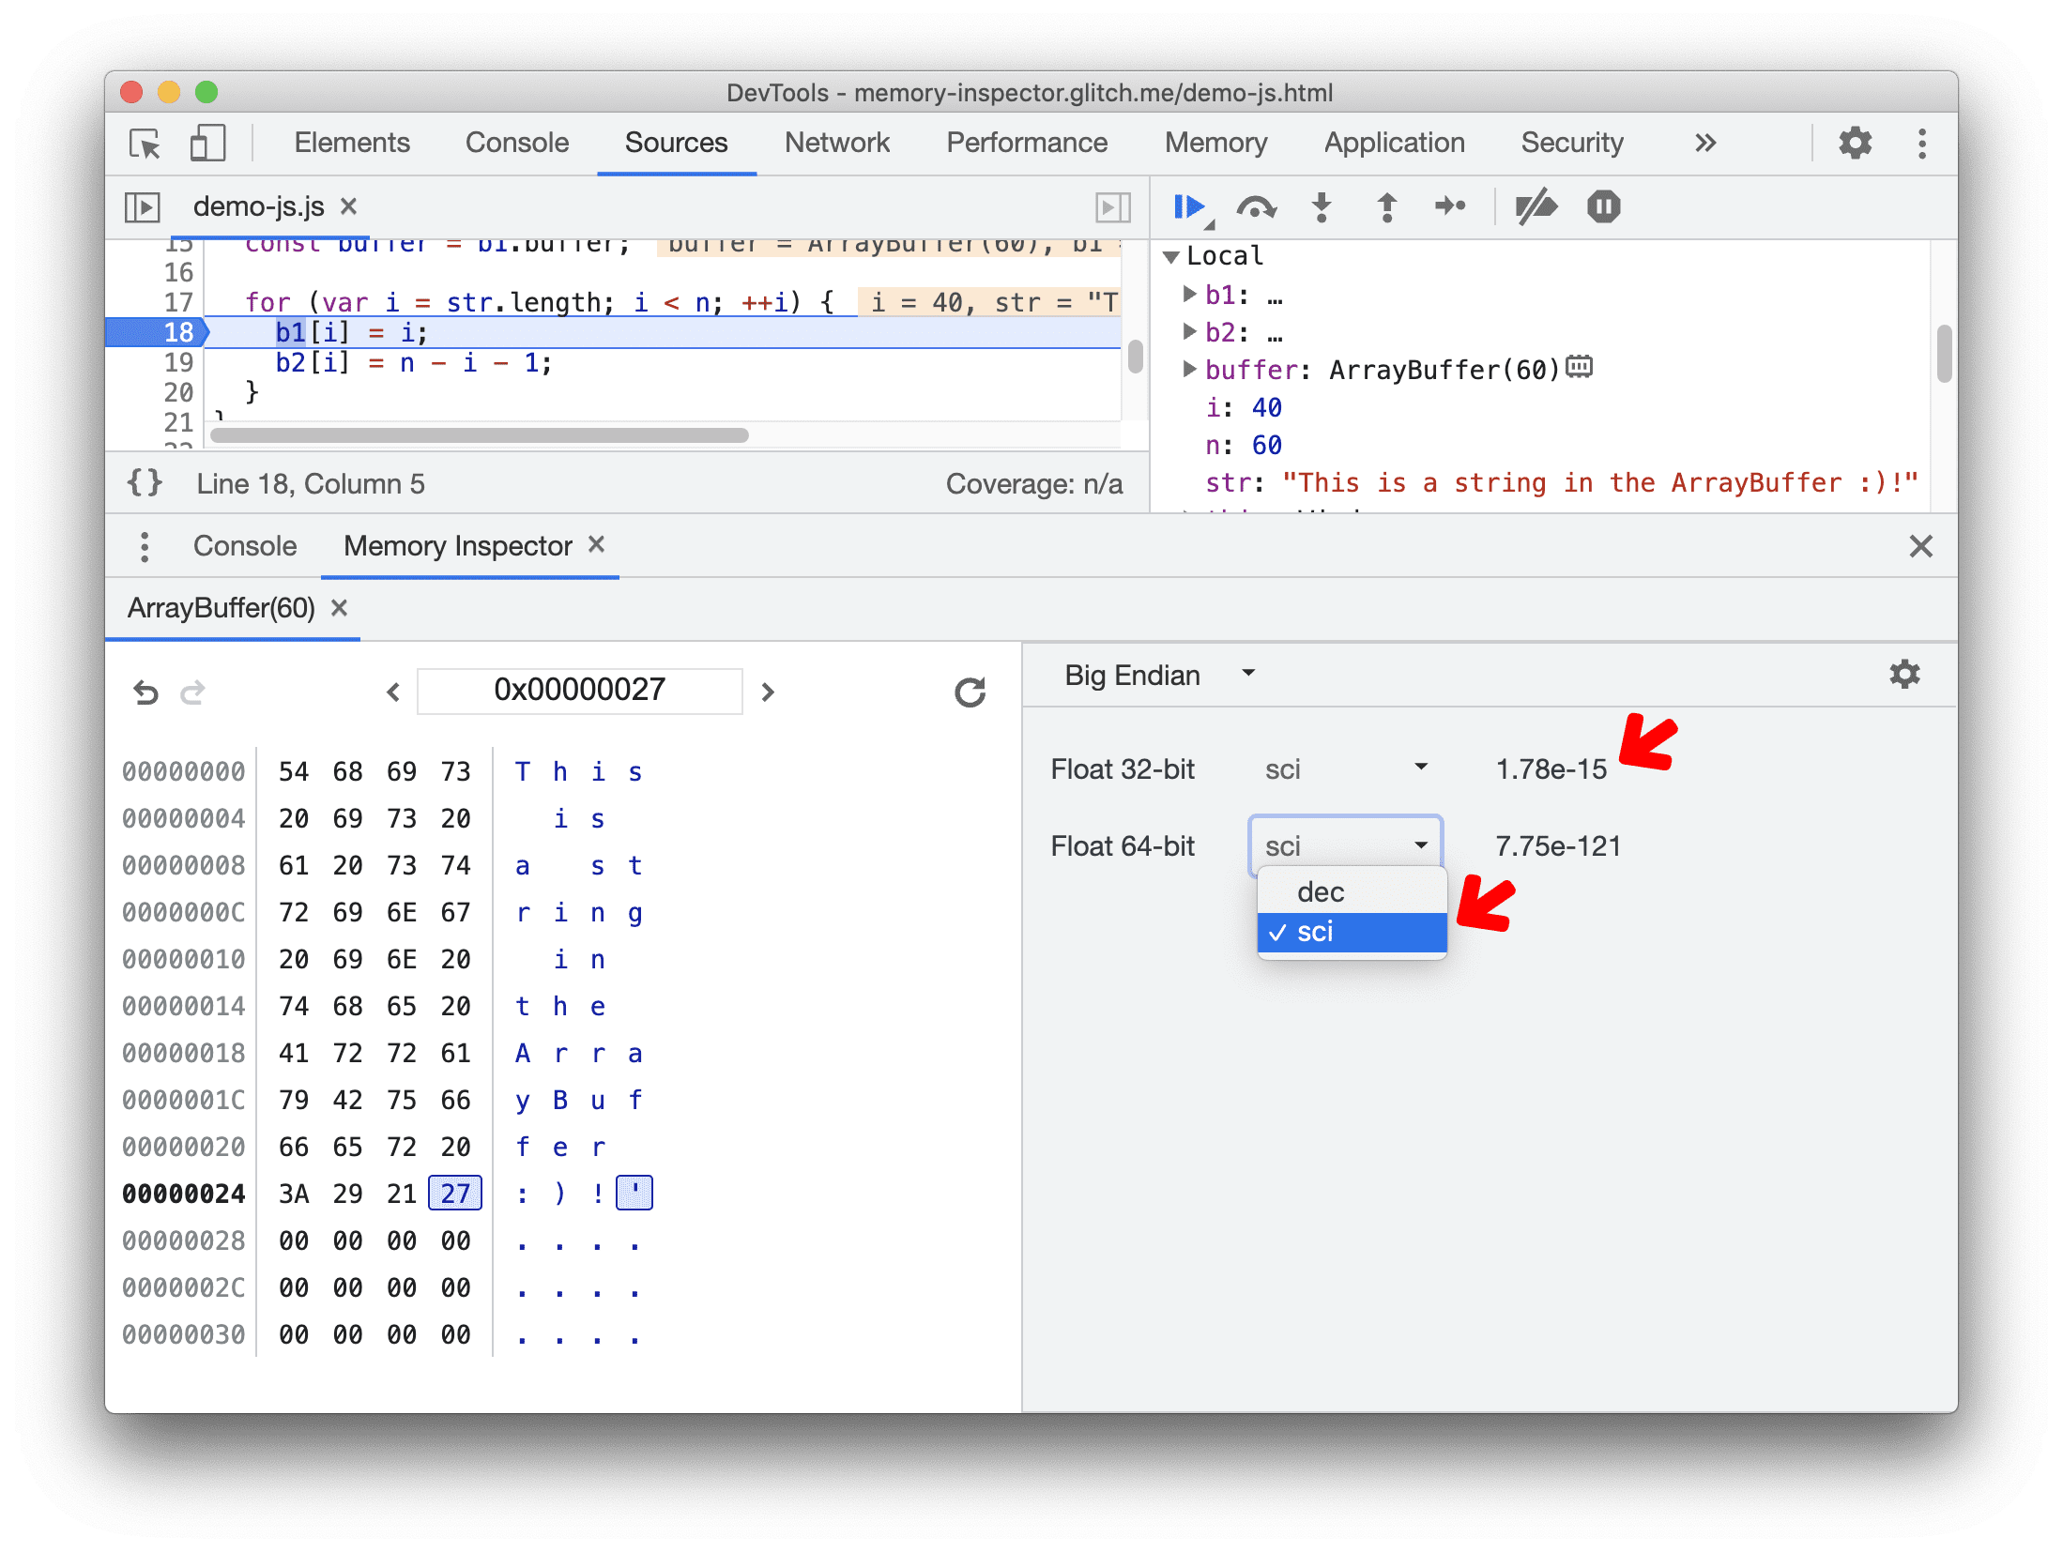Click the refresh memory inspector icon

coord(969,690)
